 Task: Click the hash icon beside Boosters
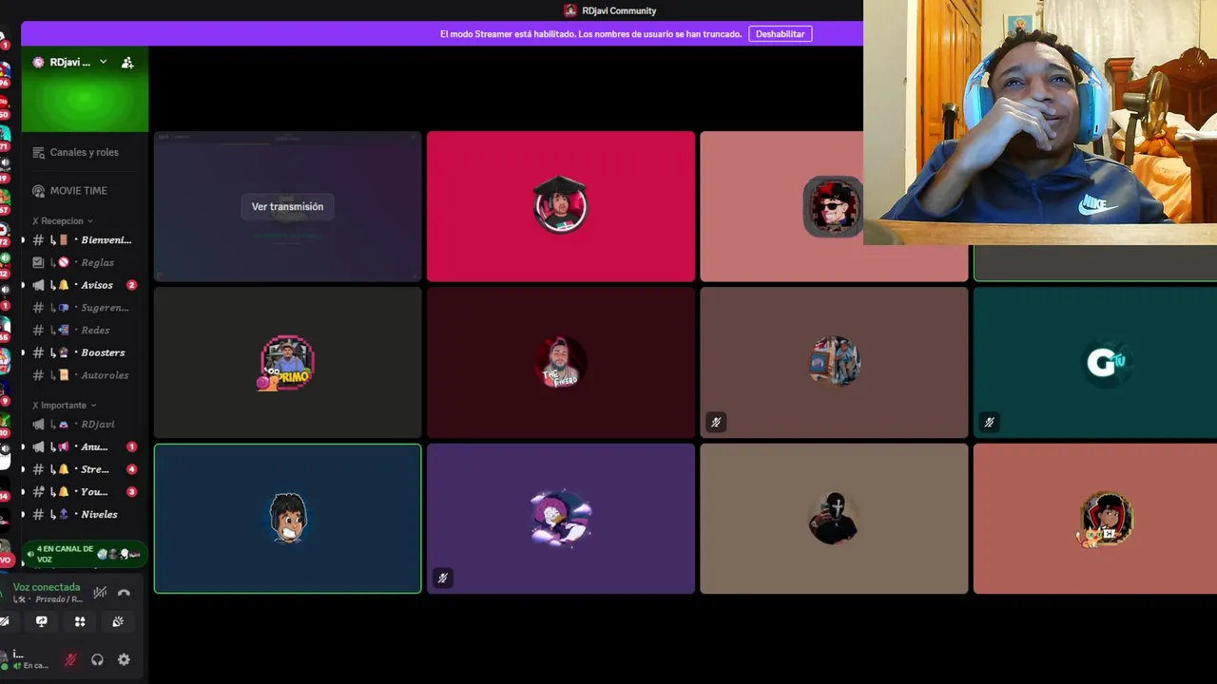[x=39, y=352]
